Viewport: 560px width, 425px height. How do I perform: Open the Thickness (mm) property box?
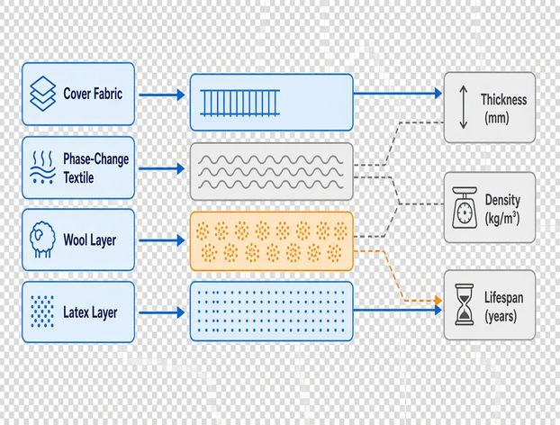(x=490, y=107)
